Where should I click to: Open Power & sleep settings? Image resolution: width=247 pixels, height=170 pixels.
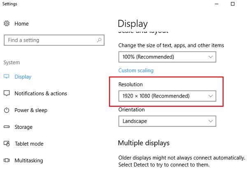pos(30,110)
